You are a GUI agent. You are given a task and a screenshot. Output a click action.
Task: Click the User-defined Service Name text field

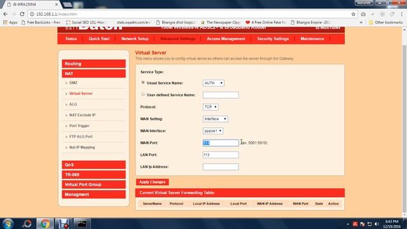[221, 95]
